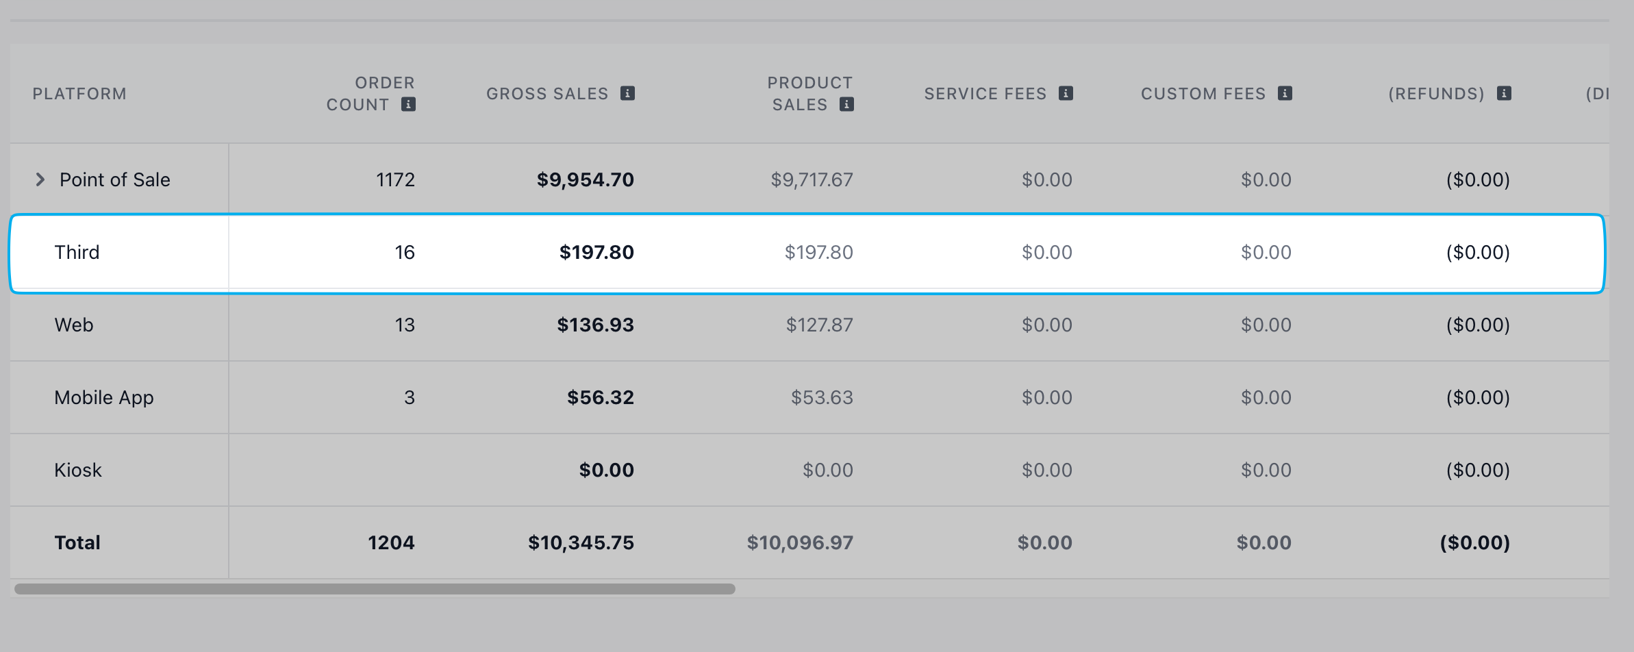This screenshot has width=1634, height=652.
Task: Open the Gross Sales info tooltip icon
Action: [627, 93]
